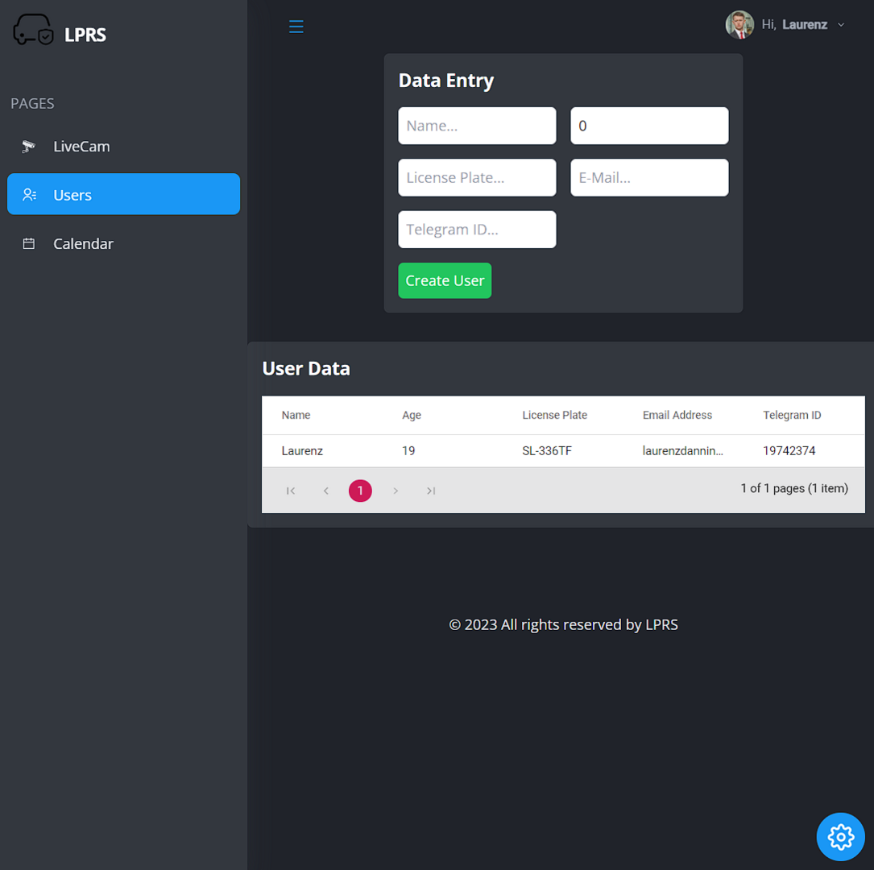Open the Users page in sidebar
This screenshot has width=874, height=870.
(123, 194)
